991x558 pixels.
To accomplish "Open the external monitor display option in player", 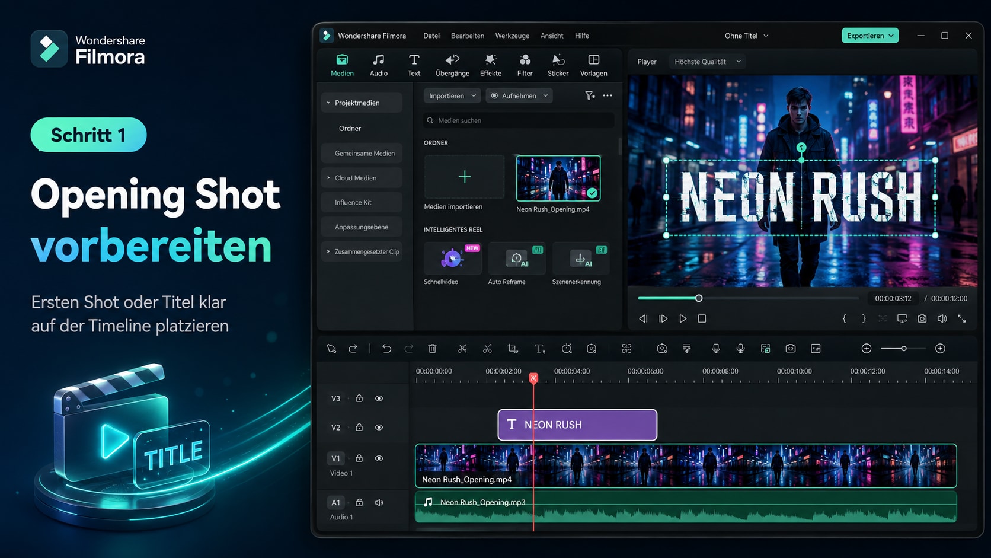I will [902, 318].
